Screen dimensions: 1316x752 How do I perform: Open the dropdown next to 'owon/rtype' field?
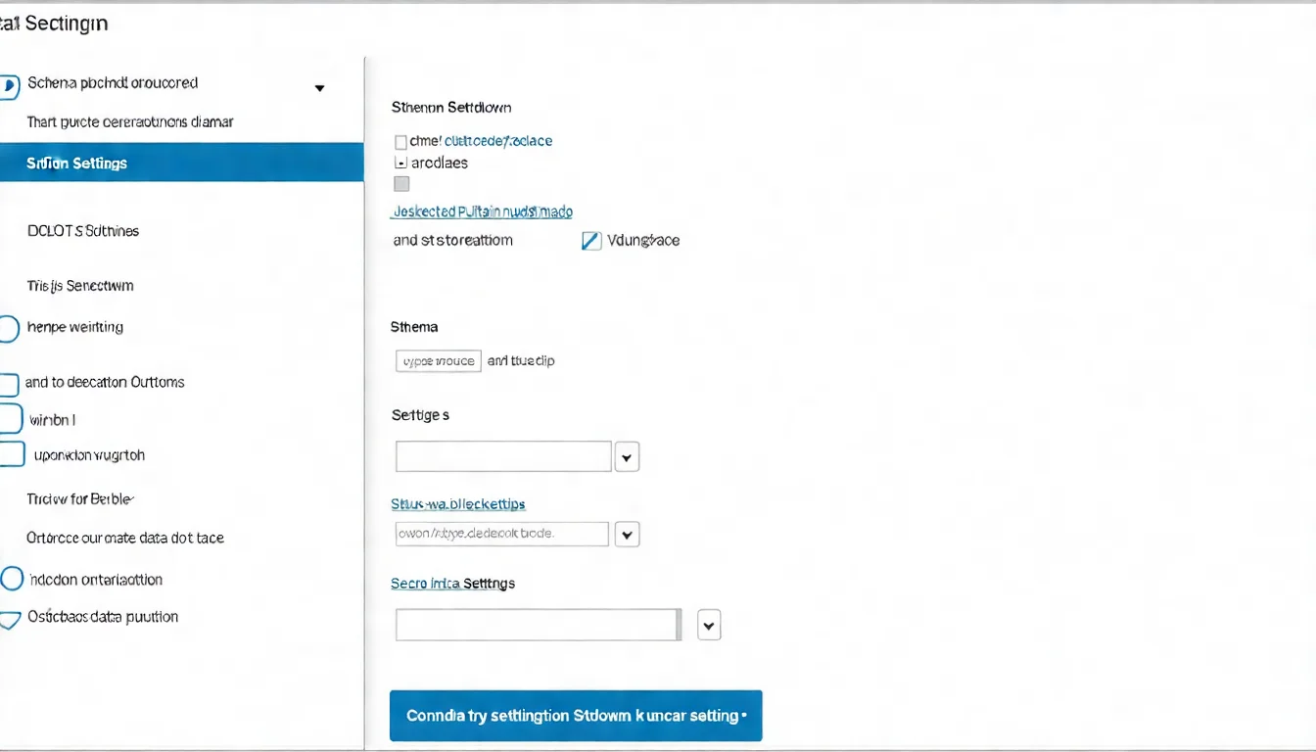pyautogui.click(x=627, y=534)
